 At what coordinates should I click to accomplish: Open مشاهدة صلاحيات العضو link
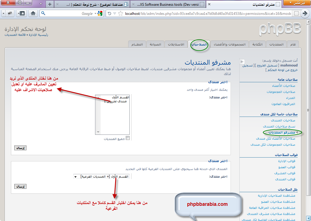click(x=278, y=202)
